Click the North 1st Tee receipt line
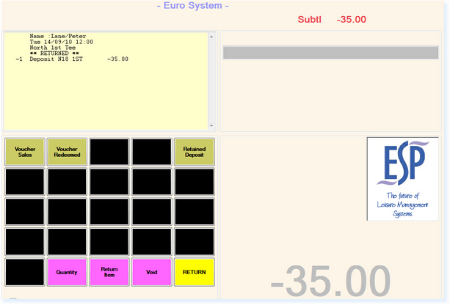450x305 pixels. click(x=52, y=48)
